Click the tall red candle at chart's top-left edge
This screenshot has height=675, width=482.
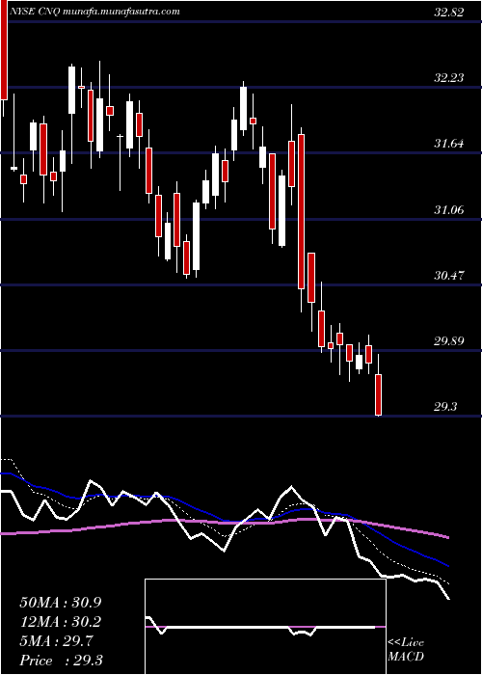(x=4, y=50)
